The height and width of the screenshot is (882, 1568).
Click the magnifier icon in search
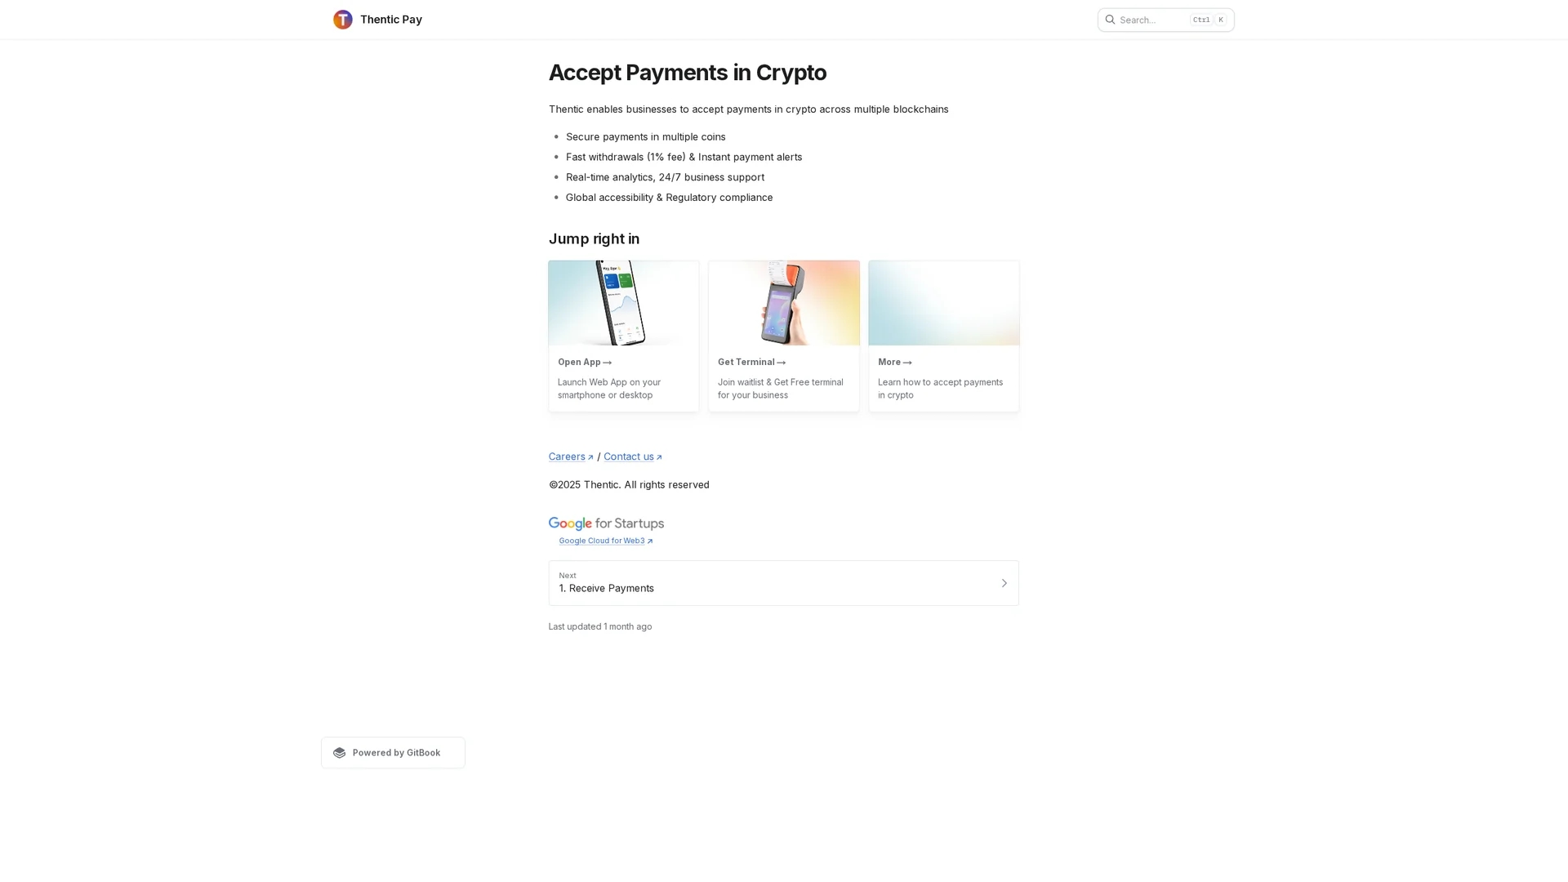pyautogui.click(x=1110, y=20)
